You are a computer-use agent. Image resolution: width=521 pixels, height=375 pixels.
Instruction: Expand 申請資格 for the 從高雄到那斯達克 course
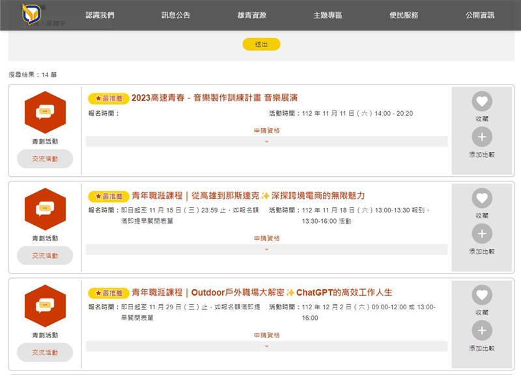coord(266,249)
